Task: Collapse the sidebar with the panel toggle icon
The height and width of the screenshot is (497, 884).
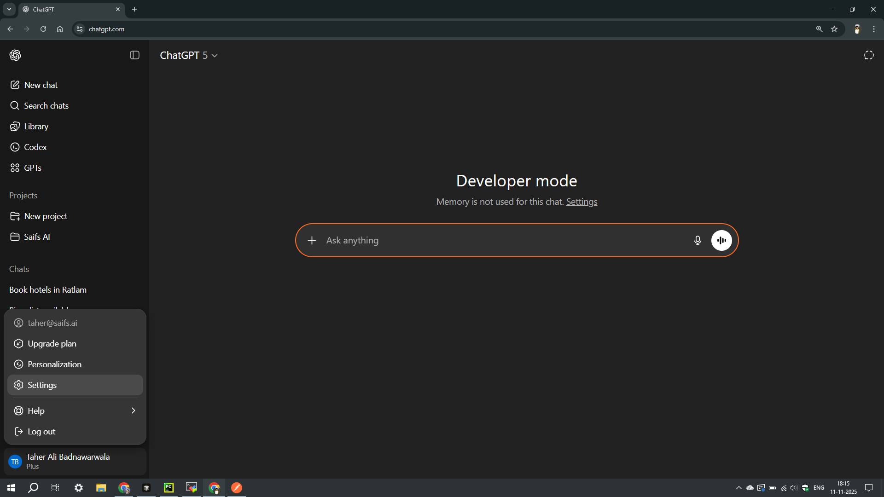Action: (134, 55)
